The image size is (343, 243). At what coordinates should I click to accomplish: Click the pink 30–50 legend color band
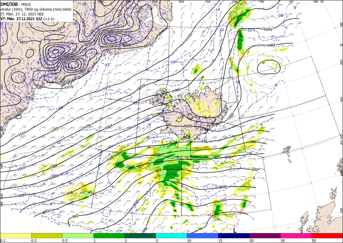pyautogui.click(x=296, y=235)
